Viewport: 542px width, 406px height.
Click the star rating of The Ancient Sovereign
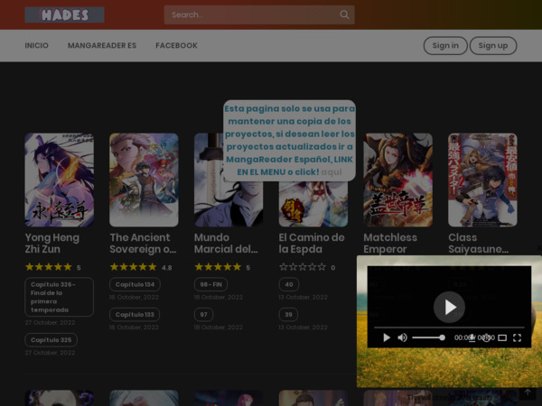(134, 267)
